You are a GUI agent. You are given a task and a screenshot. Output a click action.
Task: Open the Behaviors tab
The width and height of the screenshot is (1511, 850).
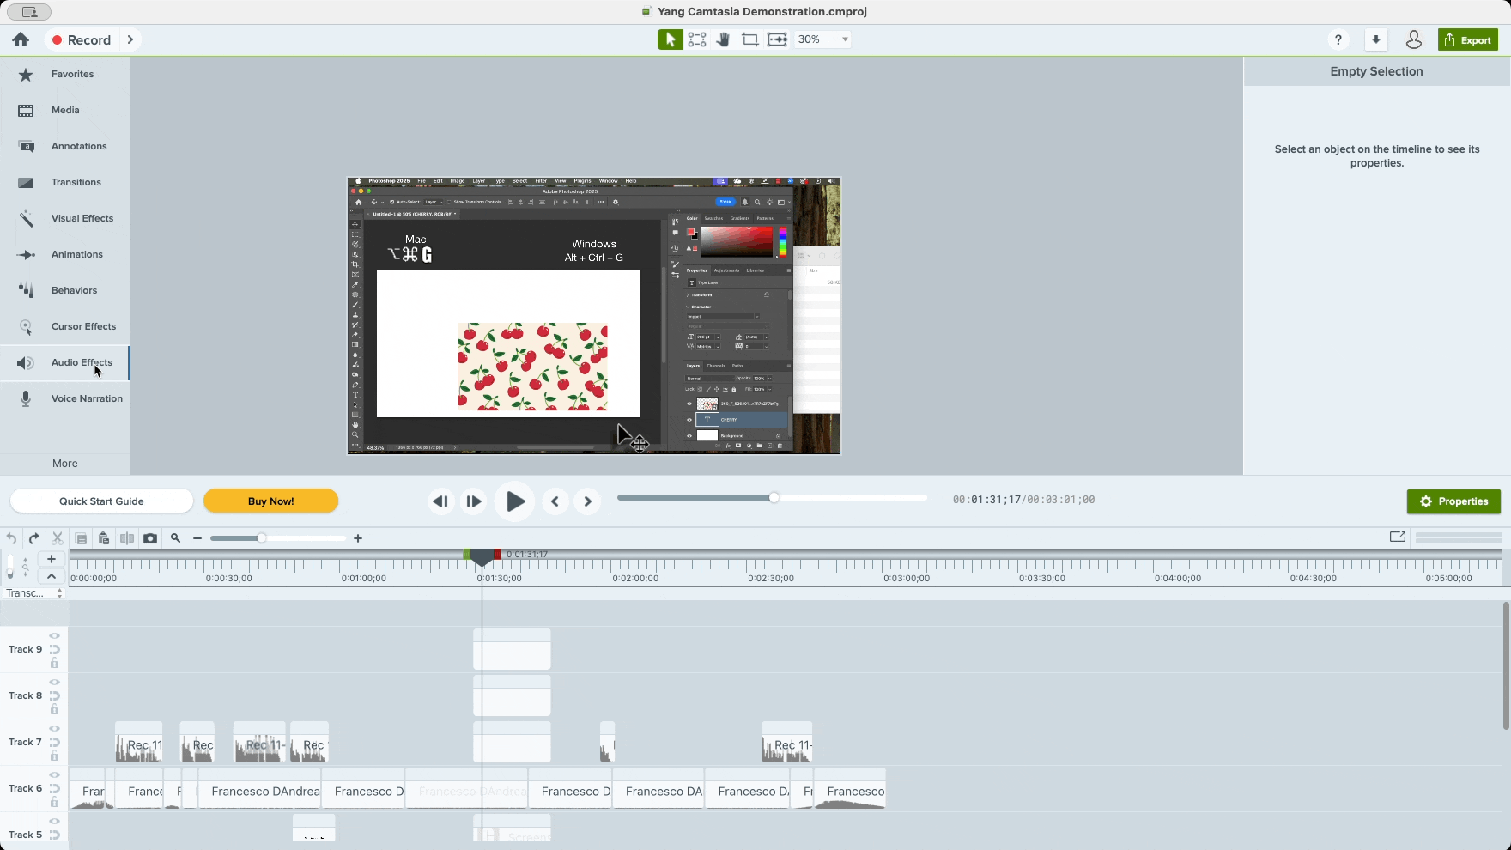(x=65, y=291)
